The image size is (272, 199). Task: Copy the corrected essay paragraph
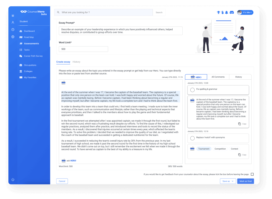242,124
